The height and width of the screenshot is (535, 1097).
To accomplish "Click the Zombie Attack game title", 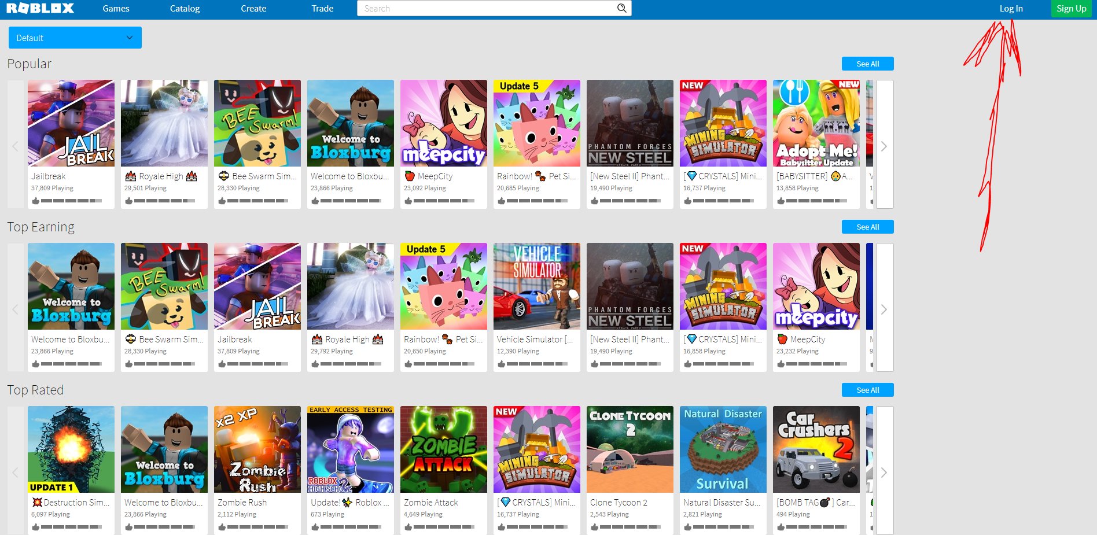I will click(431, 503).
